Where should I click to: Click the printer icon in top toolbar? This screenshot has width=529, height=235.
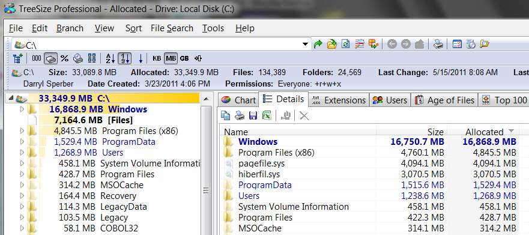pyautogui.click(x=438, y=44)
